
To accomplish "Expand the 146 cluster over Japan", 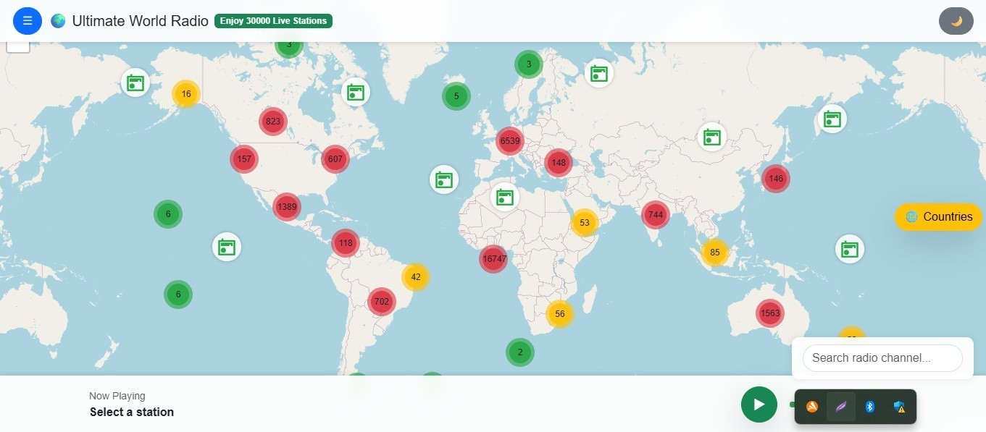I will tap(776, 179).
